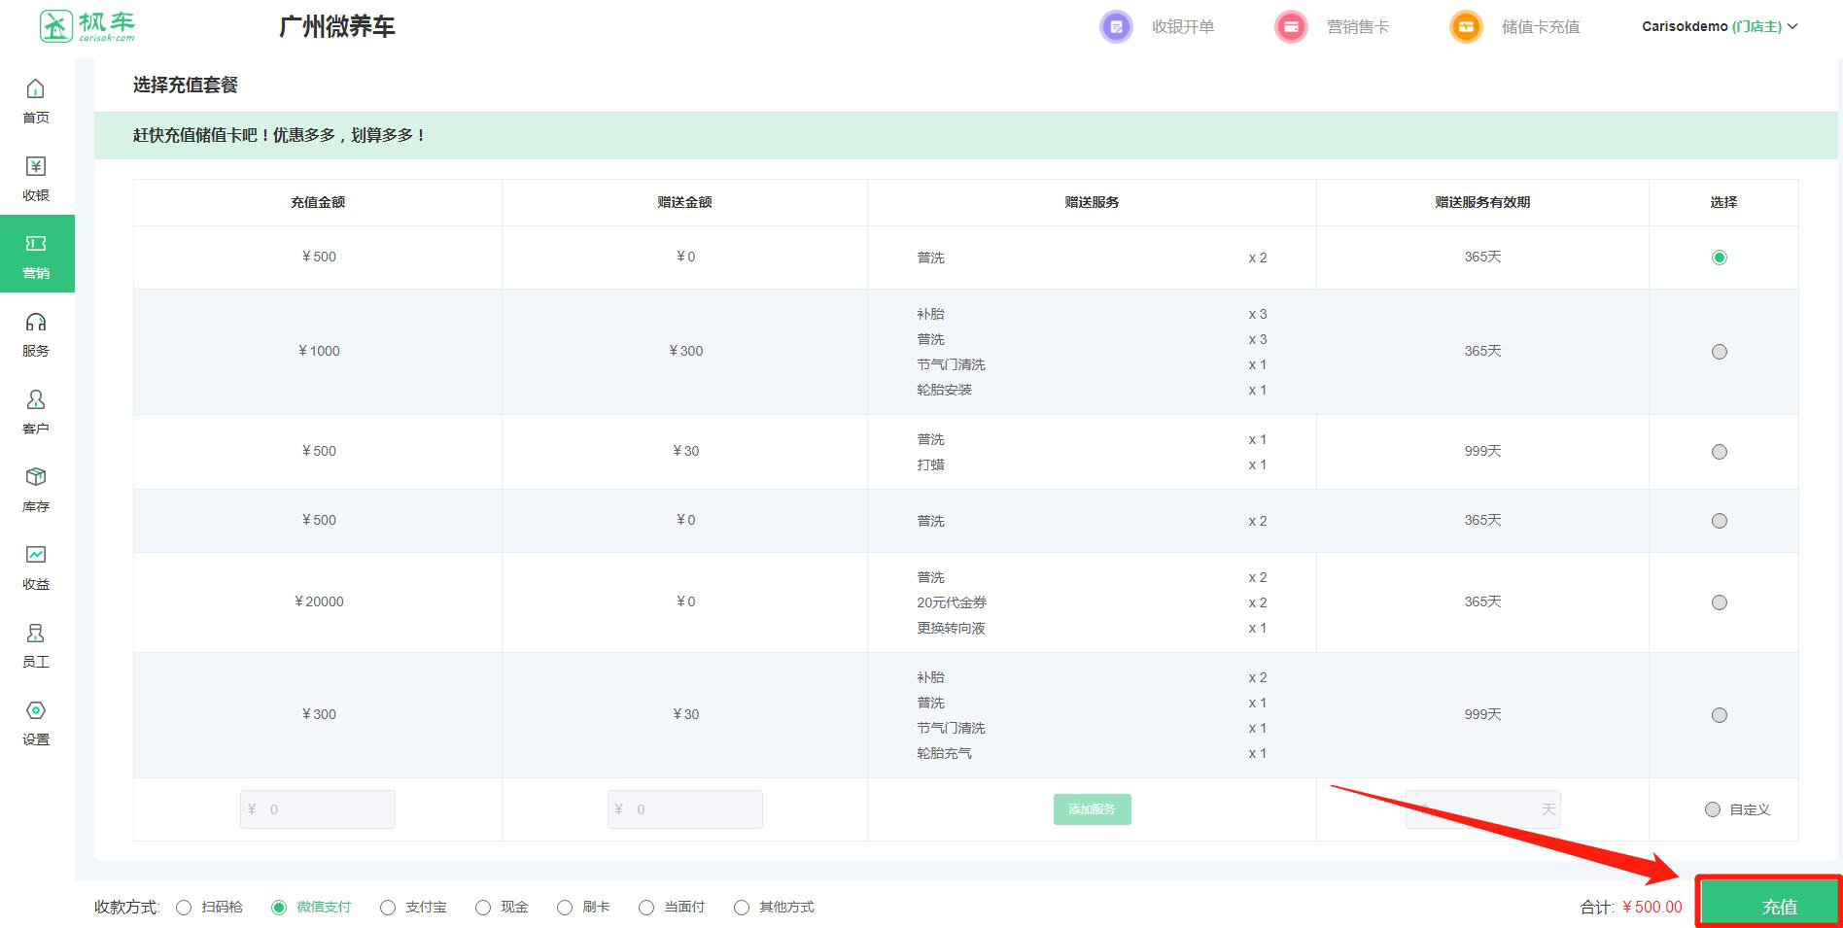Select the 自定义 custom package radio
Screen dimensions: 1843x928
point(1713,809)
